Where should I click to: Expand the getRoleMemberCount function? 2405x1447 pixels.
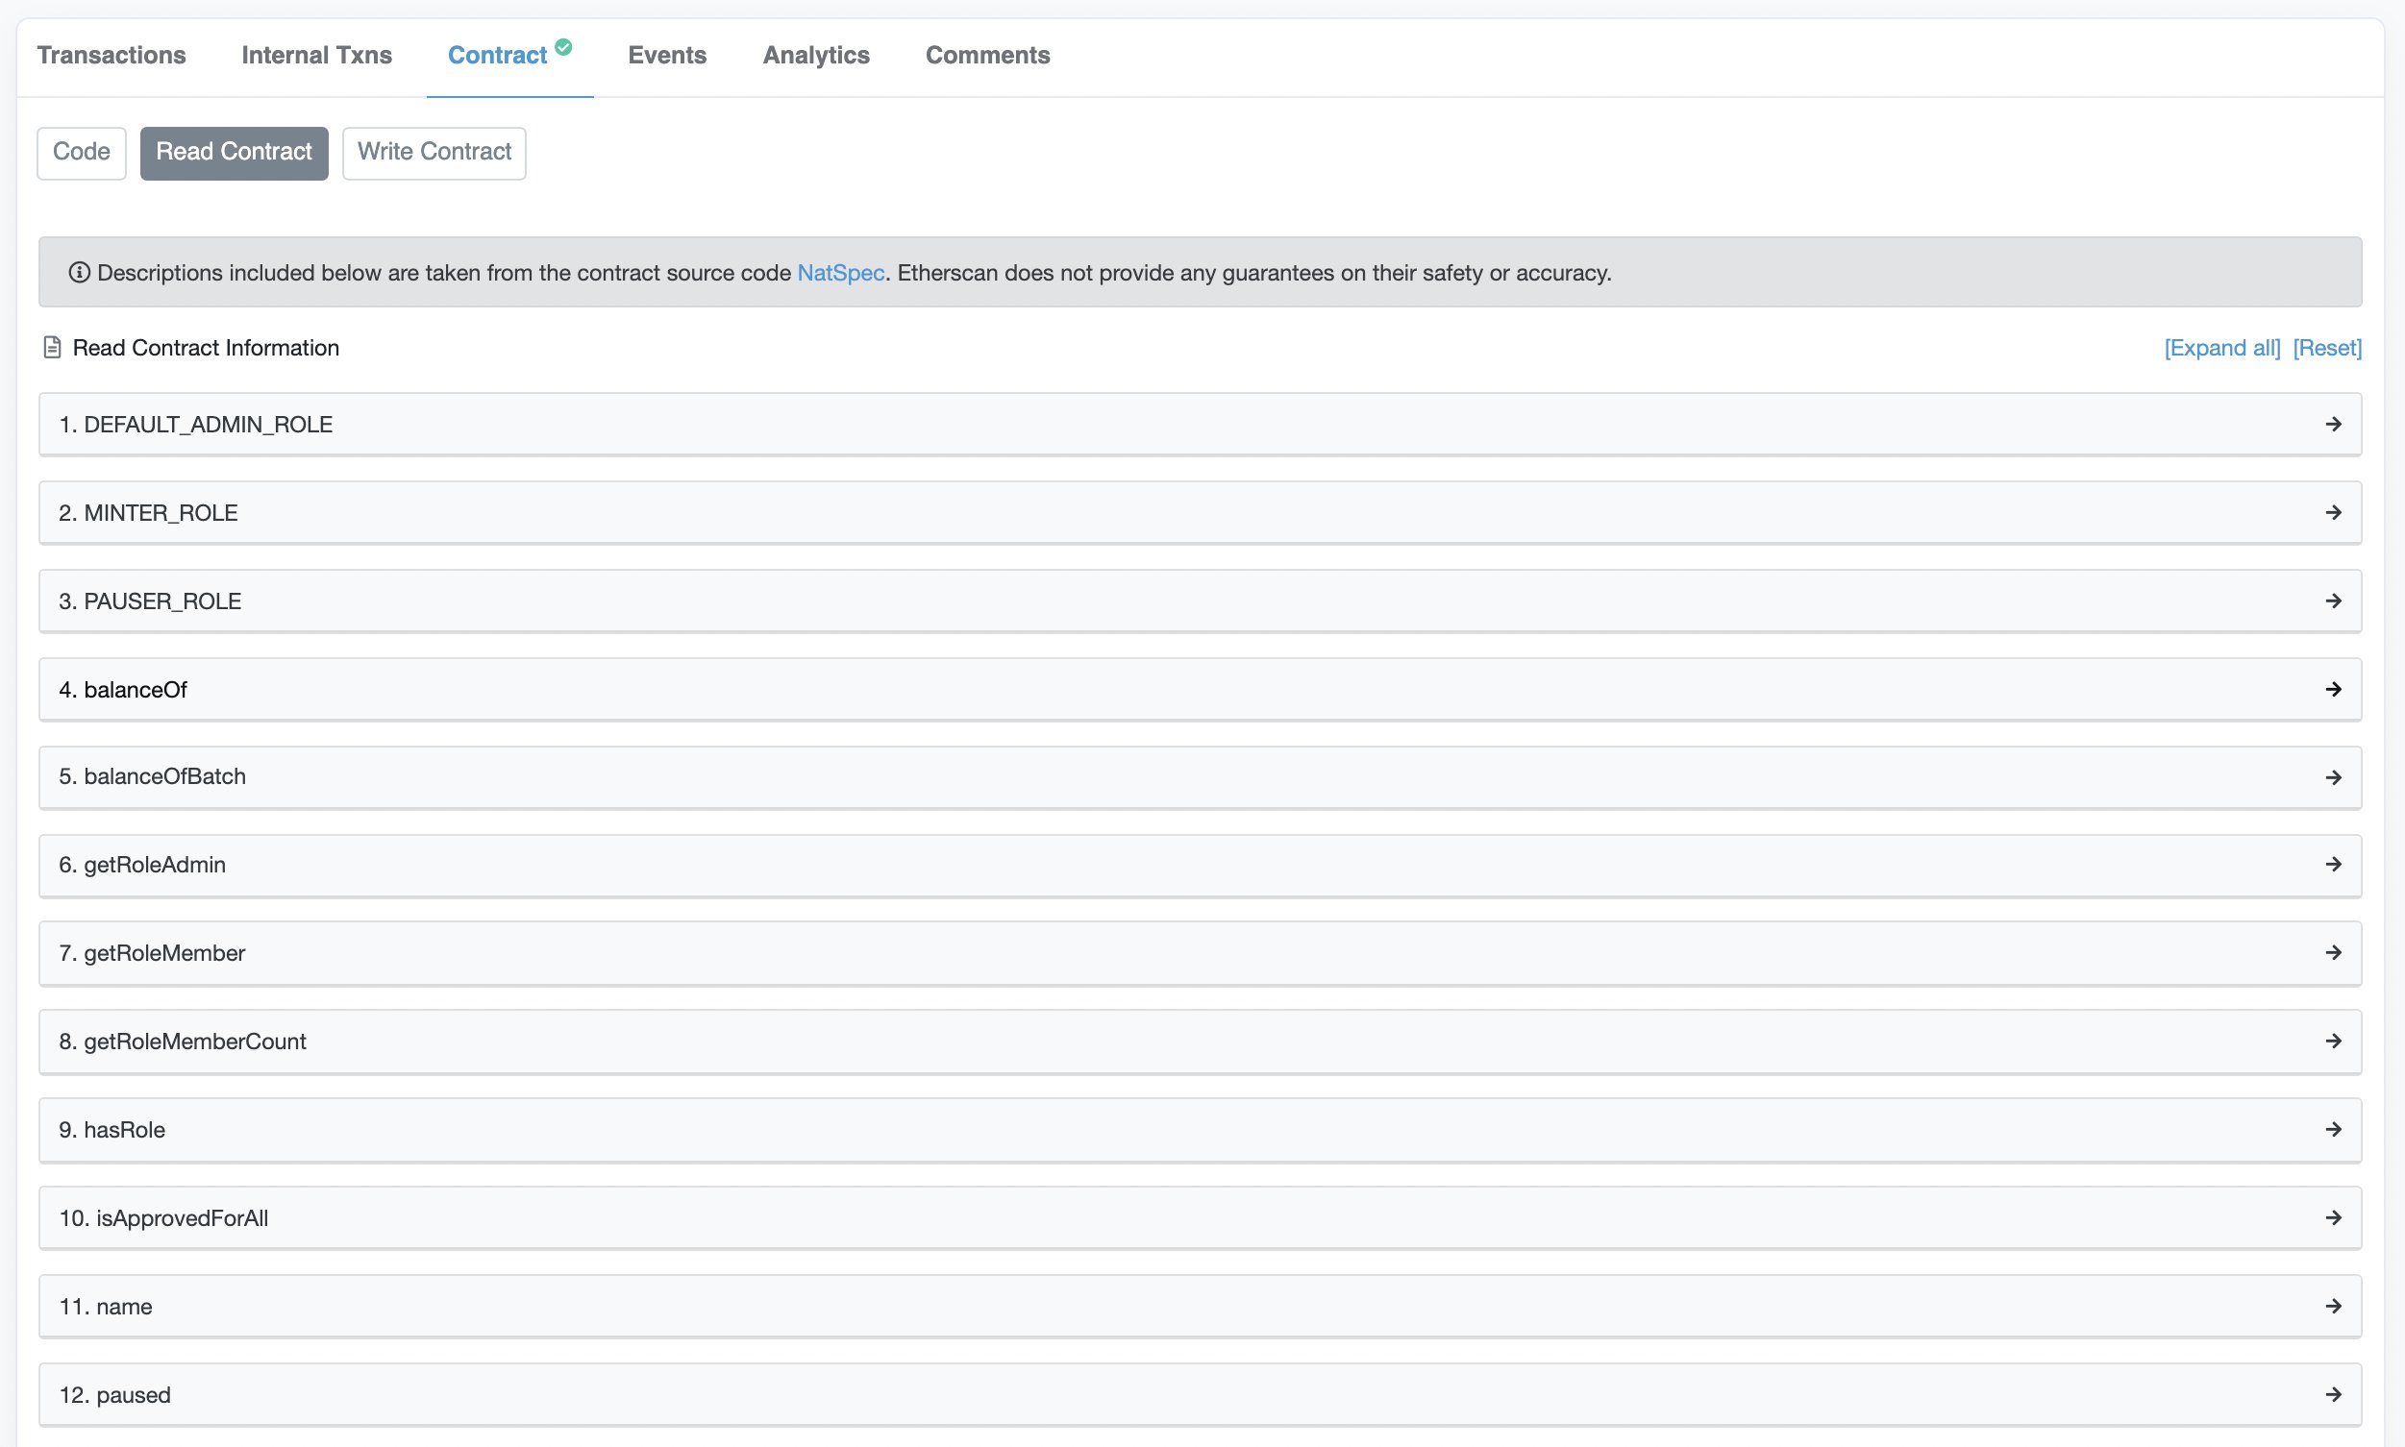click(x=1200, y=1042)
